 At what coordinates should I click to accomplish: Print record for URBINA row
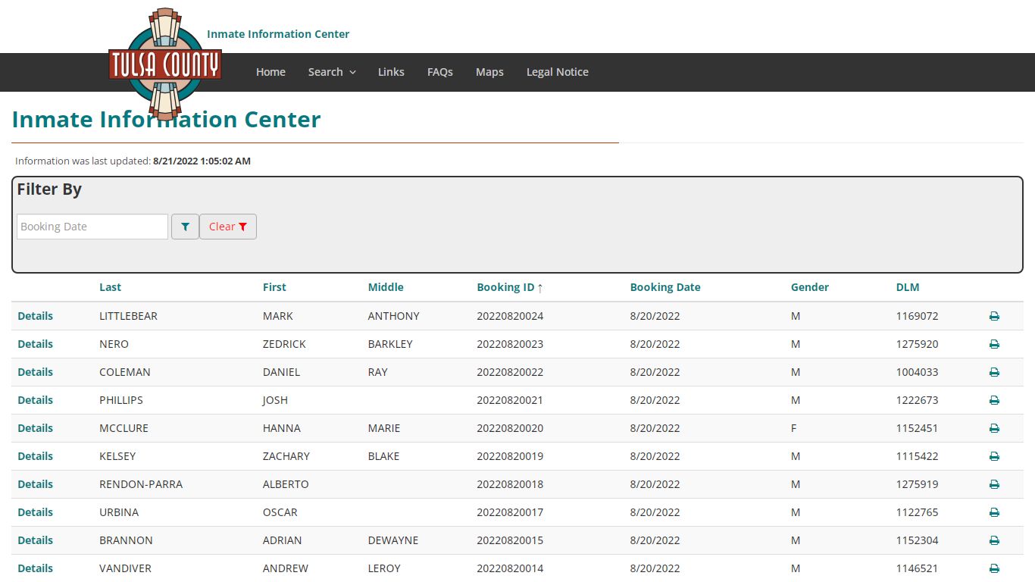pos(994,512)
